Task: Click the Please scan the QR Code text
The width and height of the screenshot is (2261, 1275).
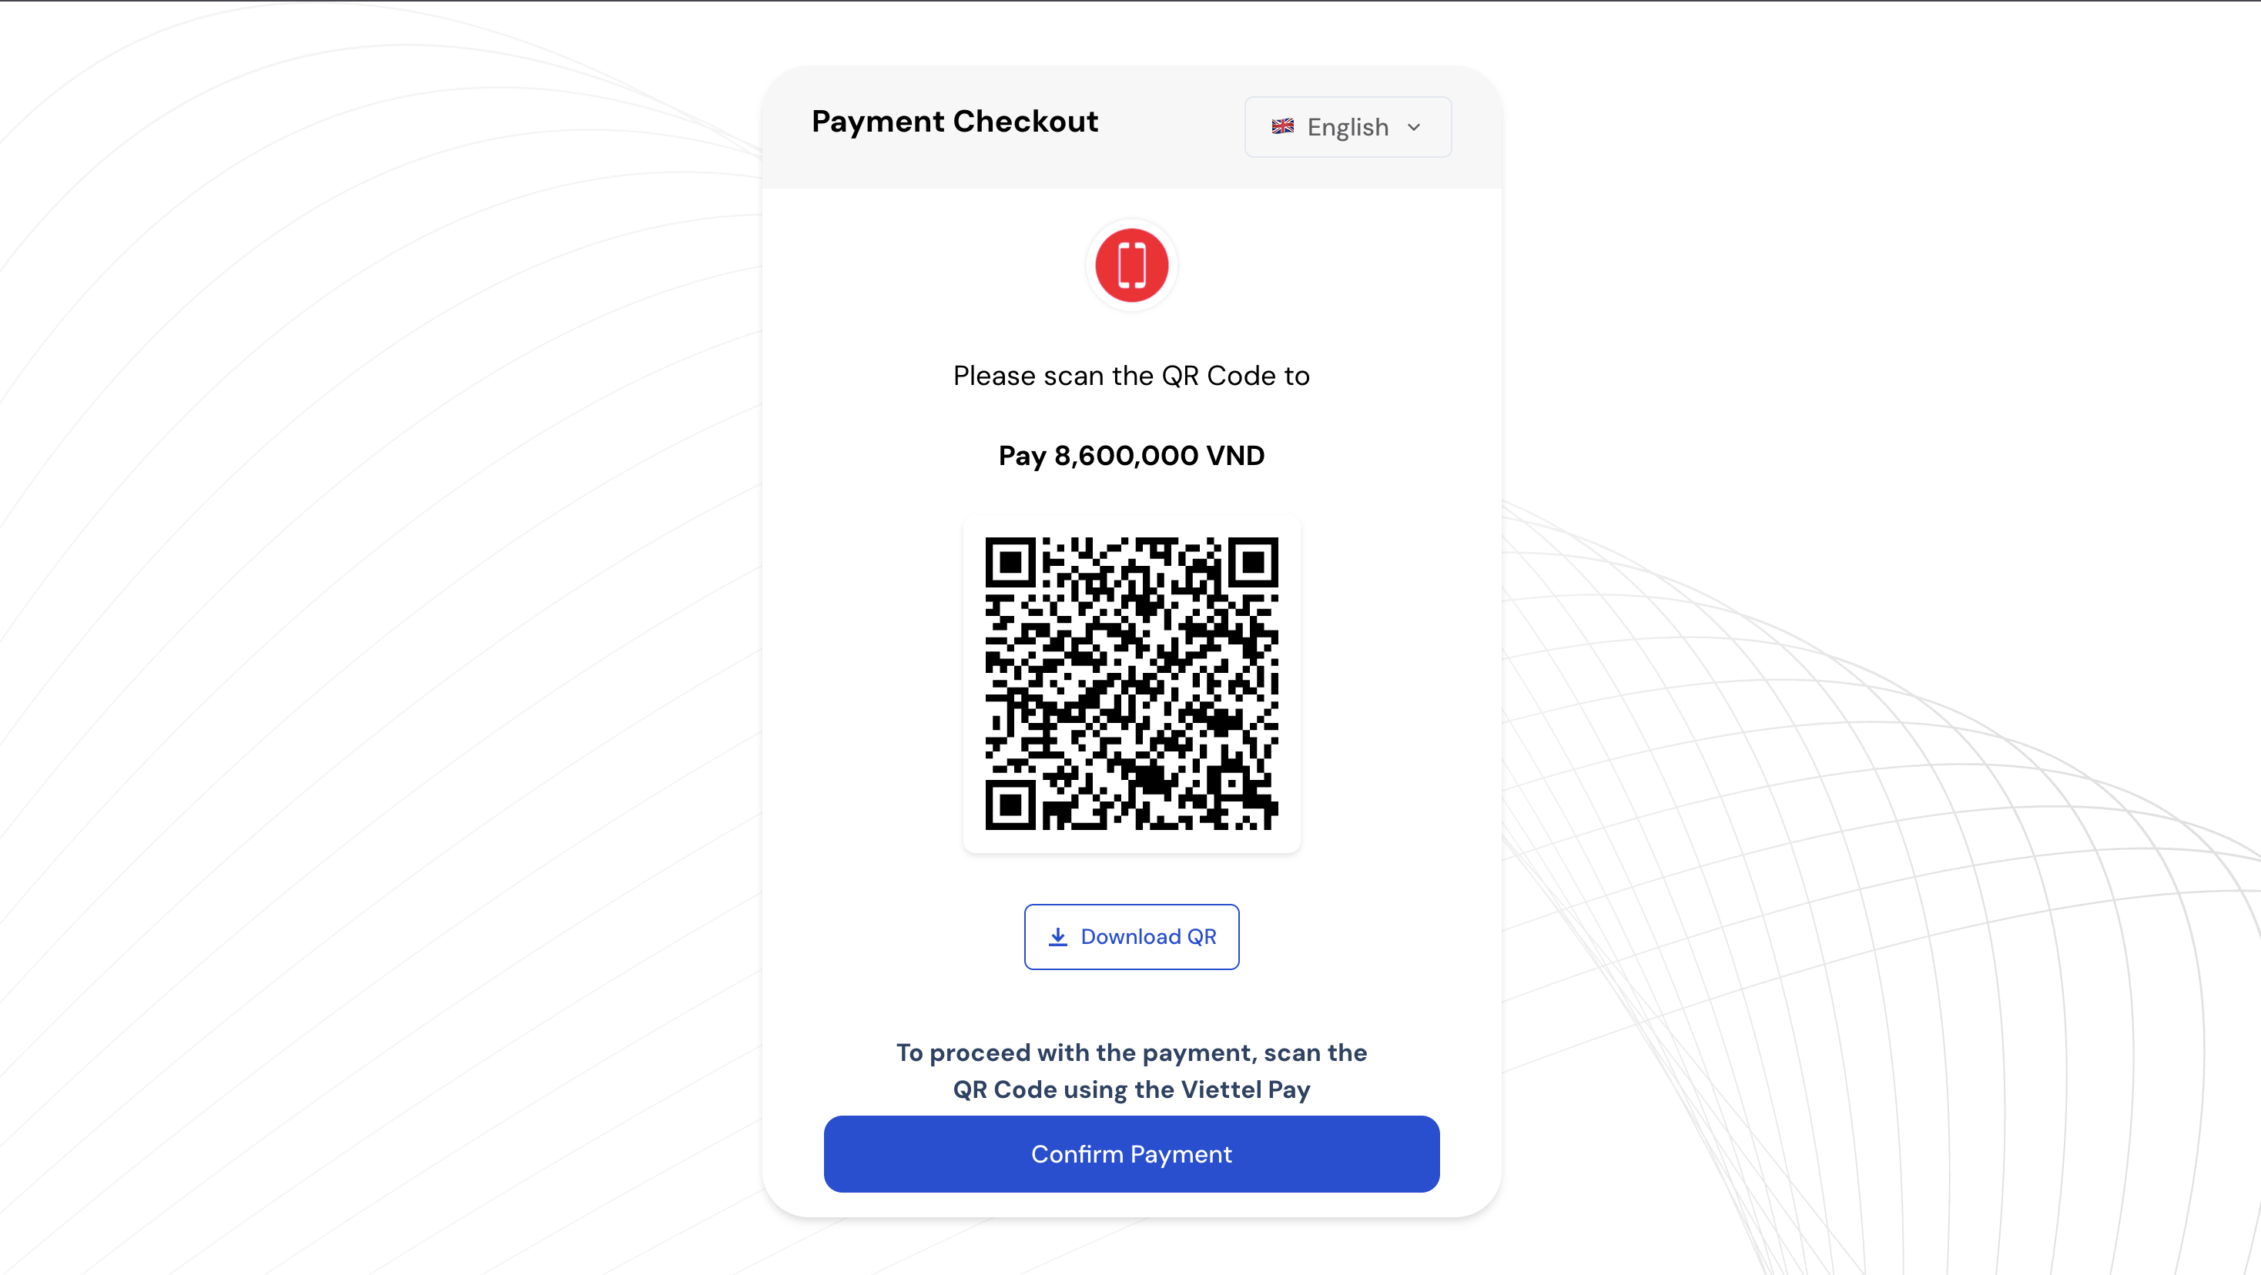Action: [x=1131, y=376]
